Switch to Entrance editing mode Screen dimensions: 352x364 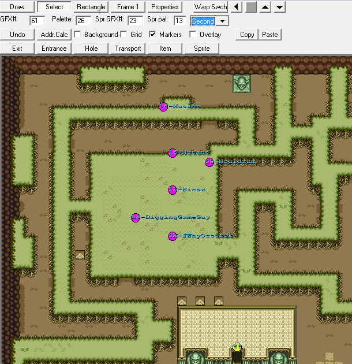coord(54,49)
